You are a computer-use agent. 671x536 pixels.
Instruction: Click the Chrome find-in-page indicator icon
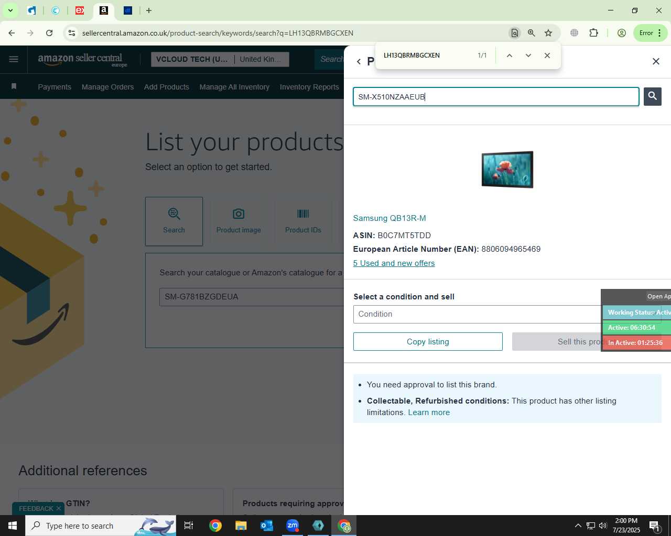515,33
